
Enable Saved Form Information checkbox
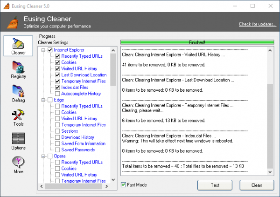[x=57, y=143]
